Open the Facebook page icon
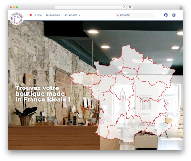191x161 pixels. click(166, 15)
